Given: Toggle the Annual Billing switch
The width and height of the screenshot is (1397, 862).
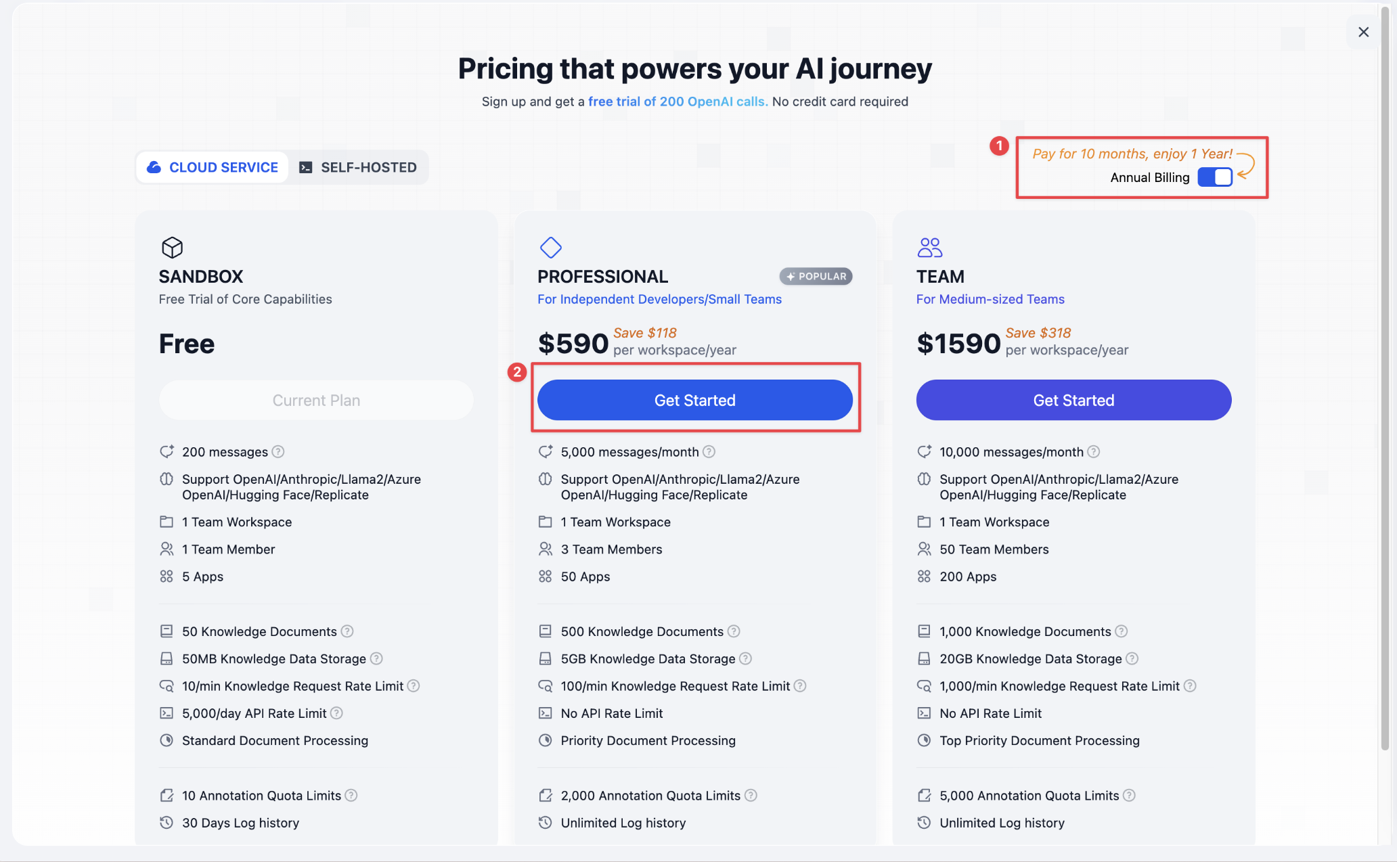Looking at the screenshot, I should tap(1215, 177).
